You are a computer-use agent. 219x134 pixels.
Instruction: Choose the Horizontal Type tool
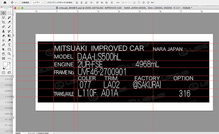(x=9, y=45)
